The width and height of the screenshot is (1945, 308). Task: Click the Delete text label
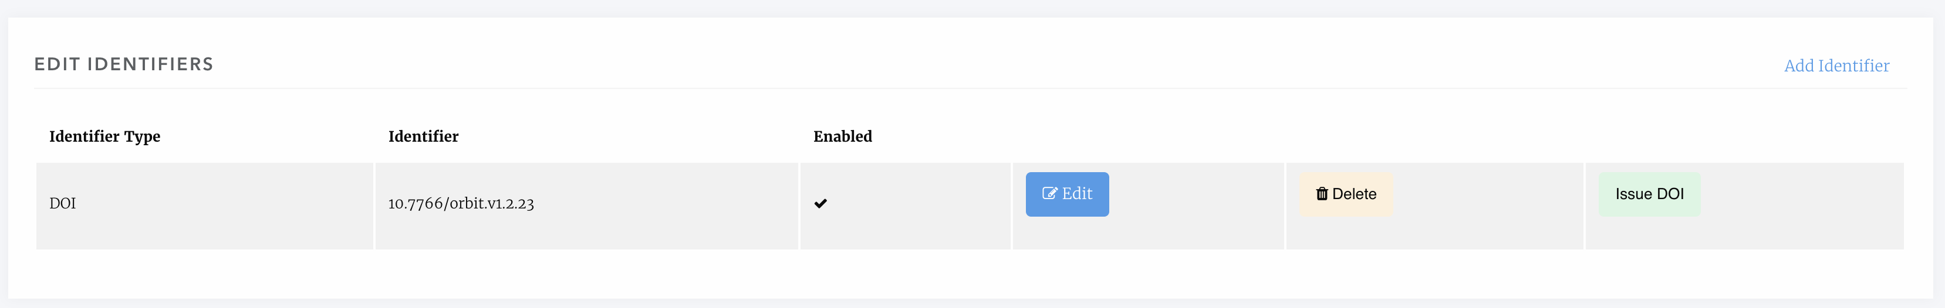pos(1354,194)
